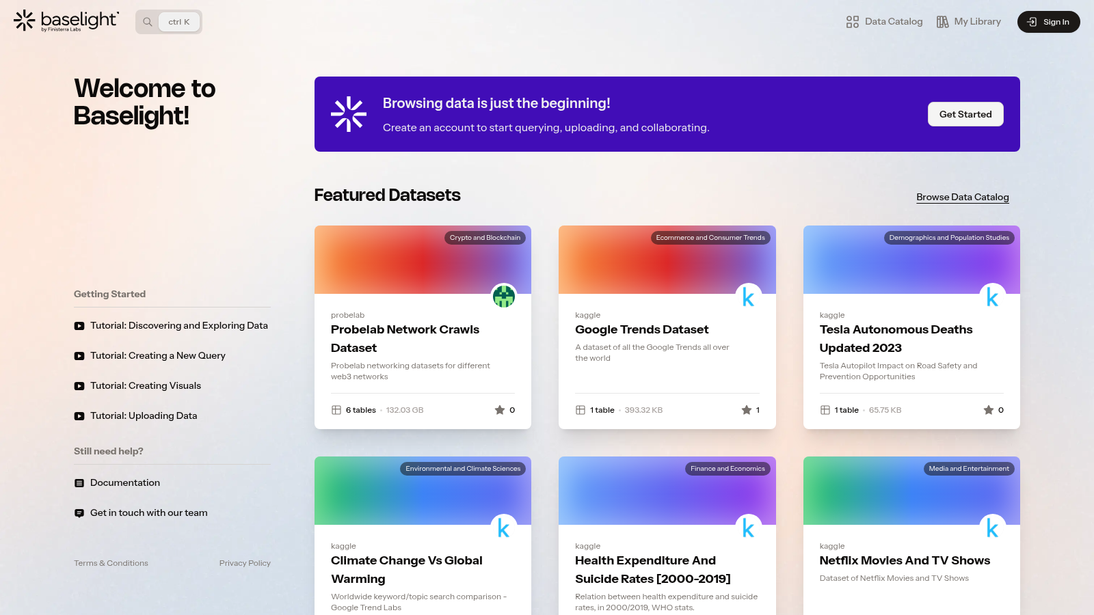Click the Data Catalog grid icon

tap(852, 22)
